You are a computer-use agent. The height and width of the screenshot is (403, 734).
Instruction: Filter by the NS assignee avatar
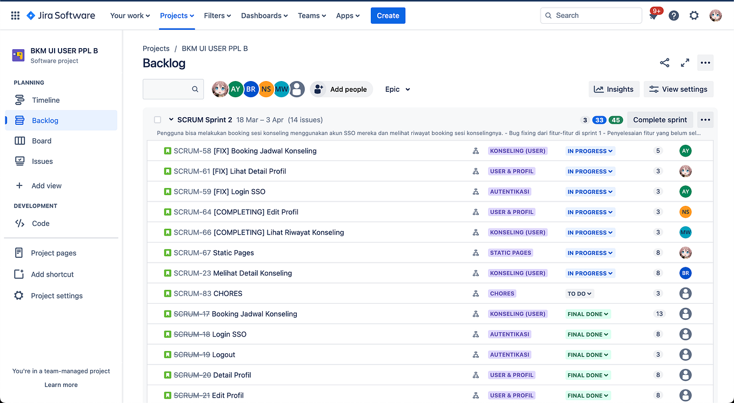coord(266,89)
